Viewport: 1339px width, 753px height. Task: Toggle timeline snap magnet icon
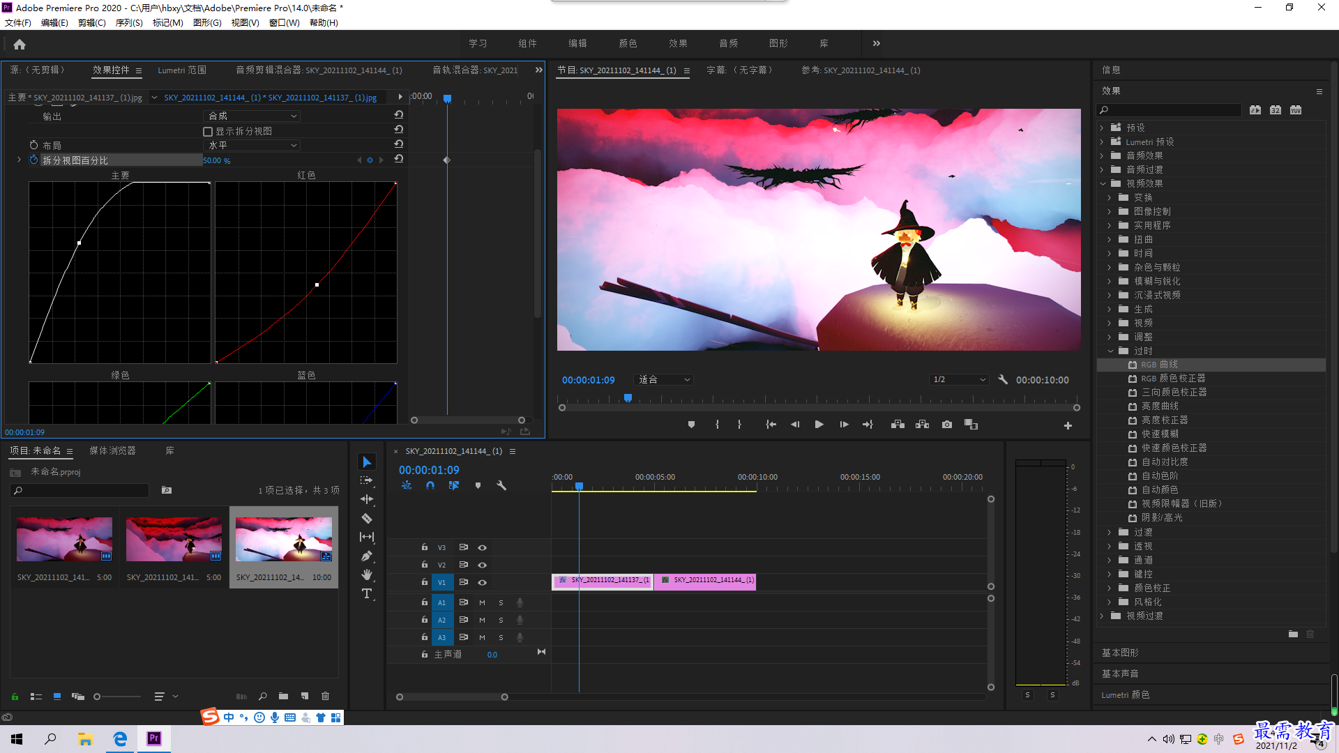pyautogui.click(x=430, y=485)
